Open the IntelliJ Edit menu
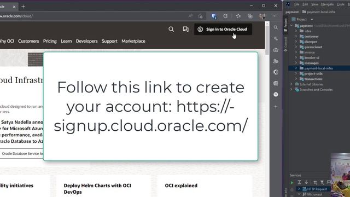The width and height of the screenshot is (350, 197). (x=305, y=4)
